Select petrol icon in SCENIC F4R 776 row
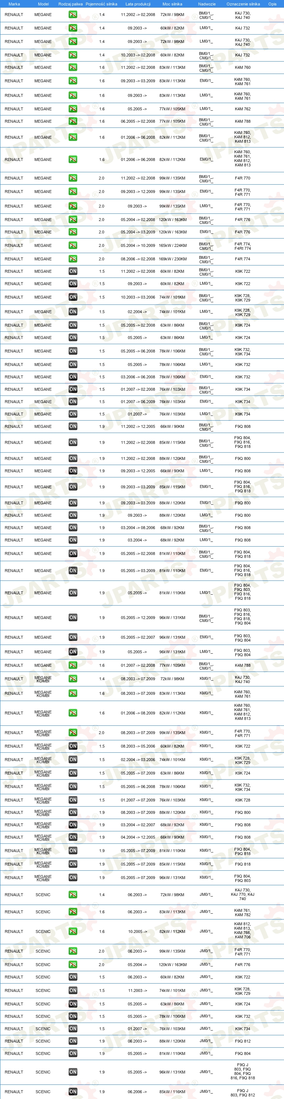Image resolution: width=284 pixels, height=1099 pixels. click(73, 965)
